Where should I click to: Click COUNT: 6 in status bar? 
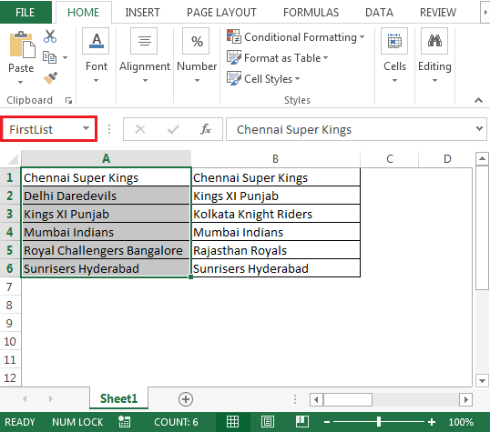point(176,422)
